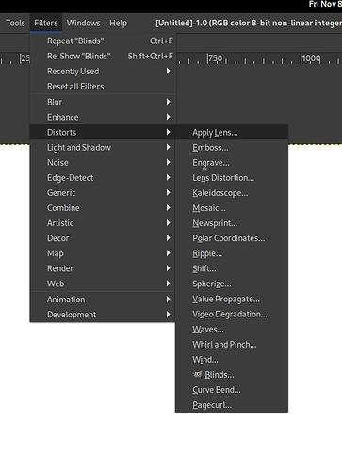Select Repeat "Blinds" entry
The image size is (342, 470).
tap(103, 41)
